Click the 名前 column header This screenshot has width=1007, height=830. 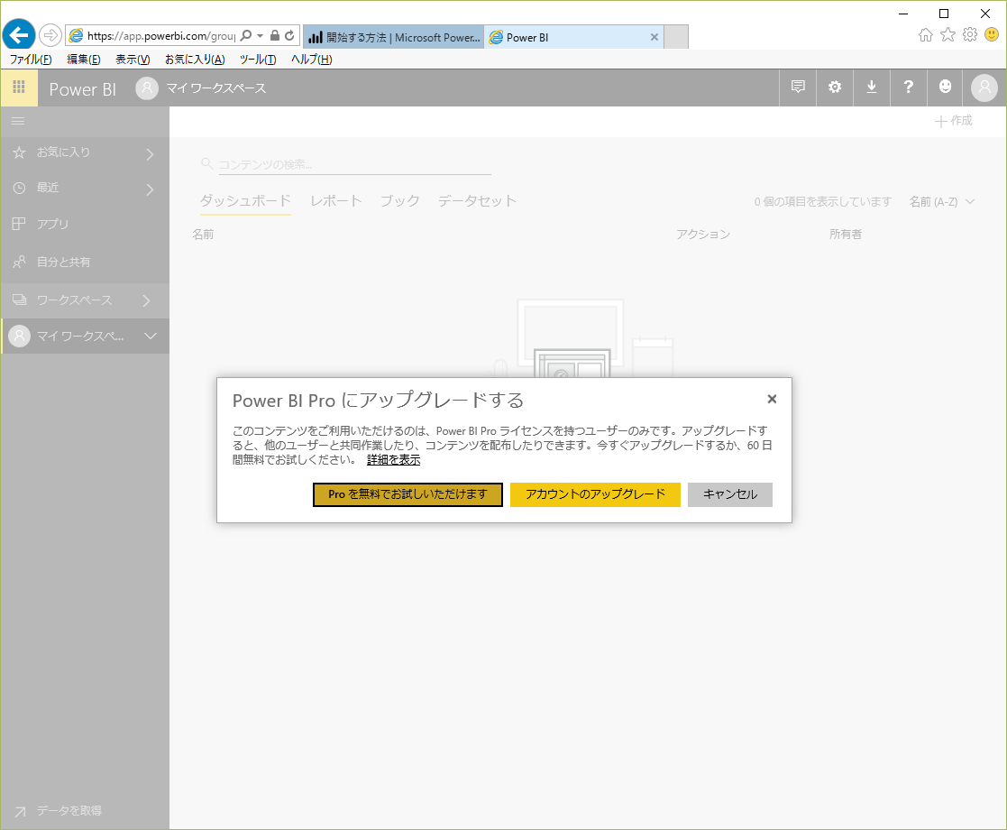(x=203, y=235)
